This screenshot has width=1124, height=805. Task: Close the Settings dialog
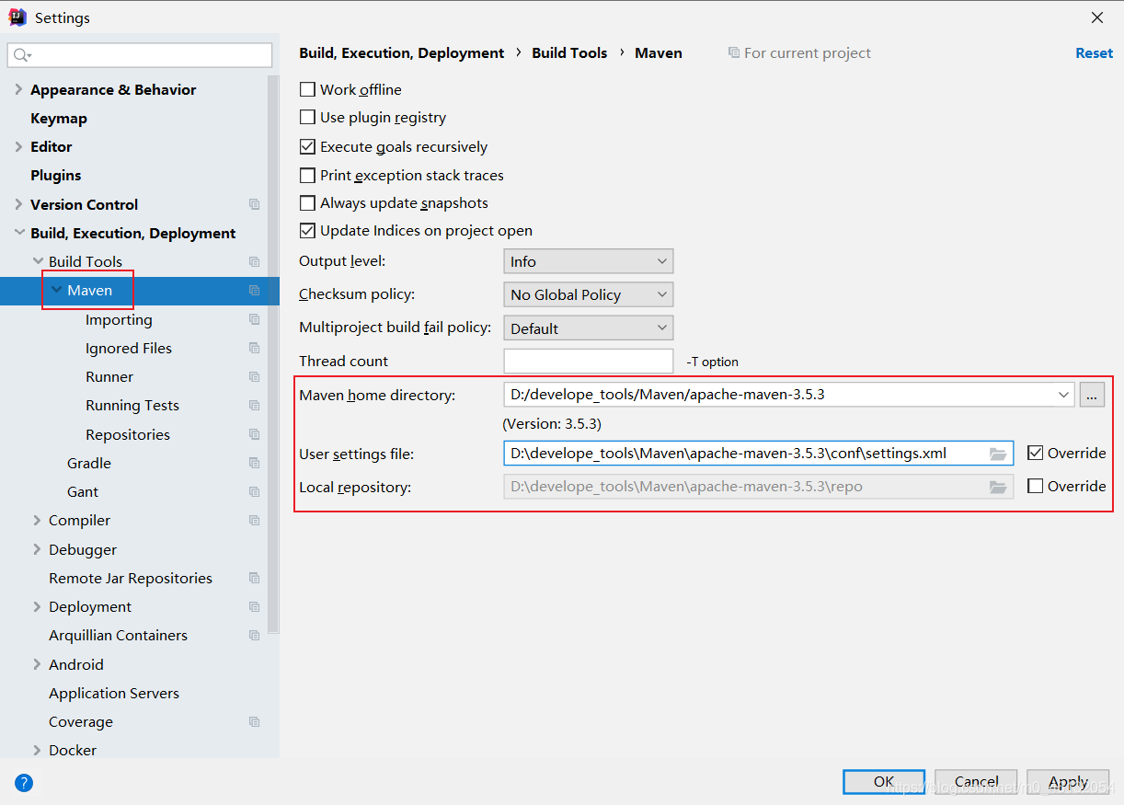1097,17
